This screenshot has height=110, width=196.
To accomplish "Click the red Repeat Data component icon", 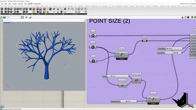I will click(x=136, y=80).
